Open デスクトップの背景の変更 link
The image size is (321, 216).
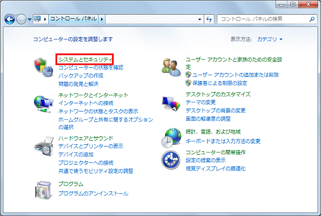point(215,110)
